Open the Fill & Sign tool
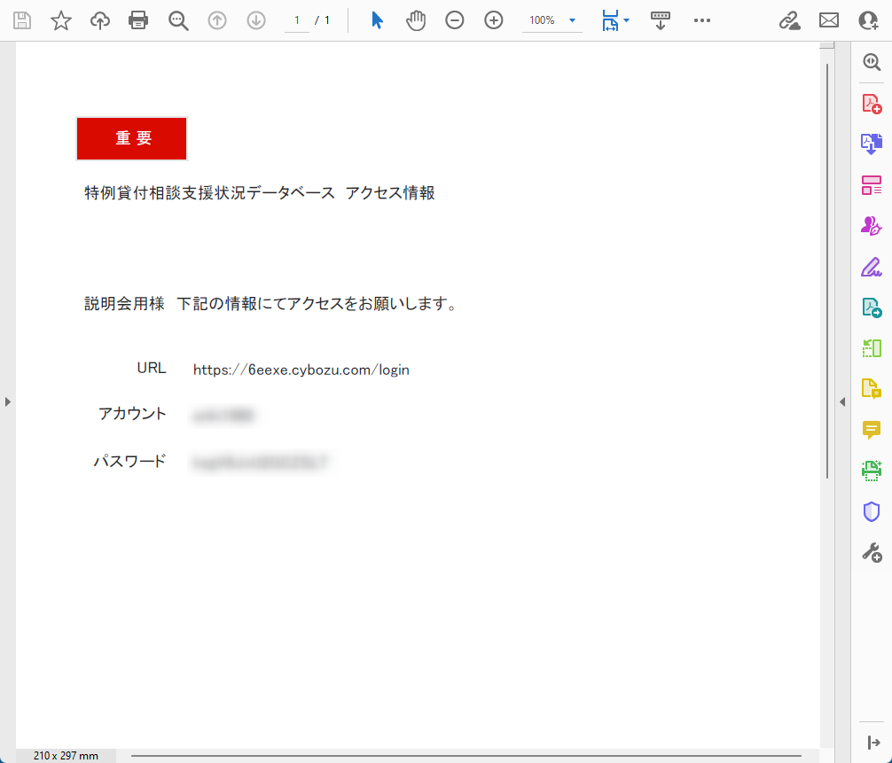Viewport: 892px width, 763px height. click(872, 267)
